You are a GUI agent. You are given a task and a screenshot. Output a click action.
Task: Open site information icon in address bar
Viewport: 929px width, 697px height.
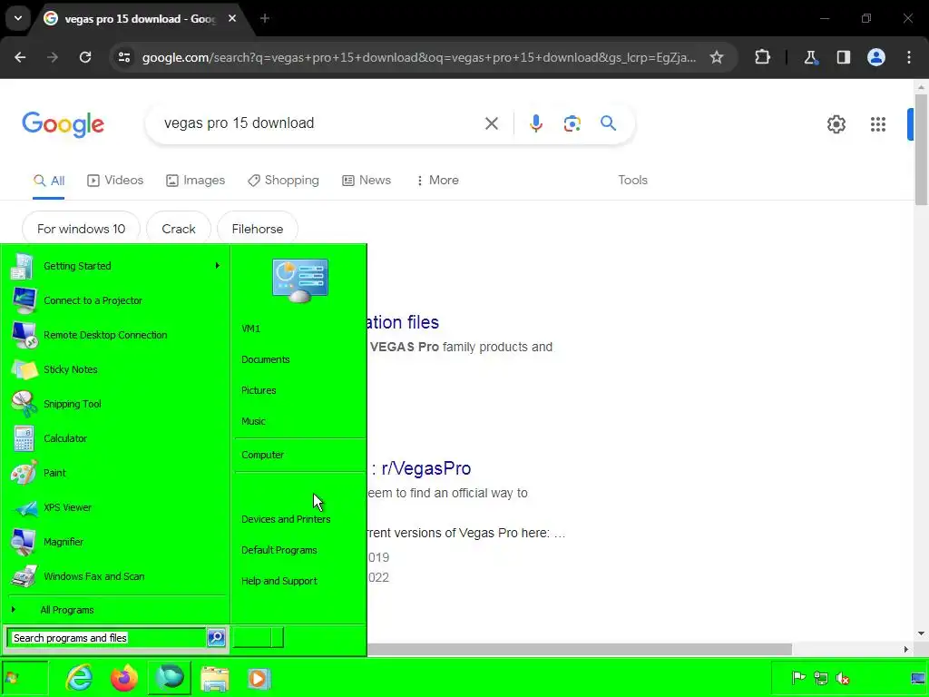(124, 57)
